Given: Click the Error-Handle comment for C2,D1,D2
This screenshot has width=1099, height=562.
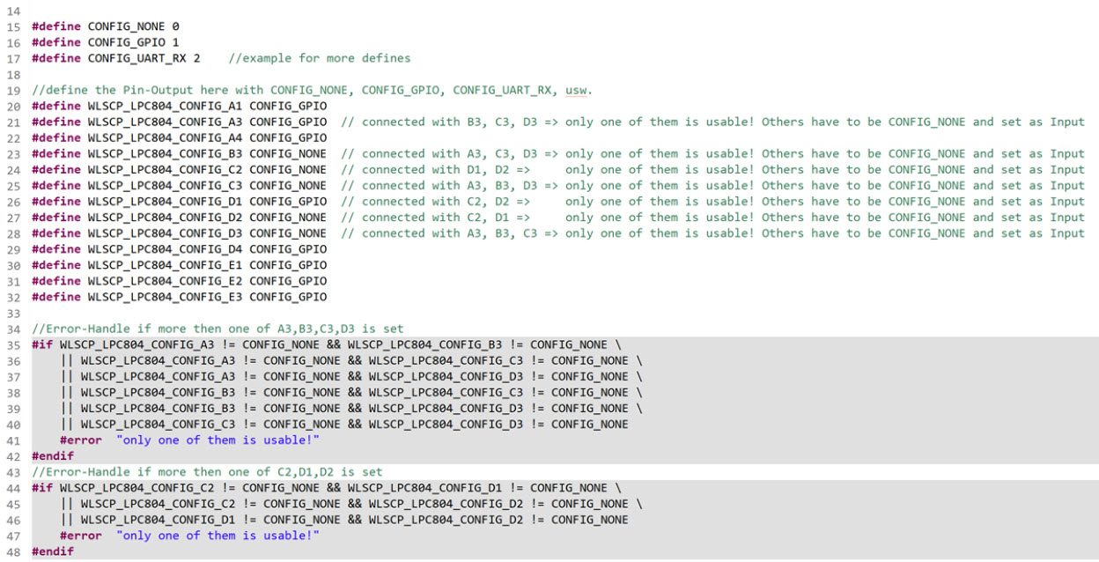Looking at the screenshot, I should click(207, 472).
